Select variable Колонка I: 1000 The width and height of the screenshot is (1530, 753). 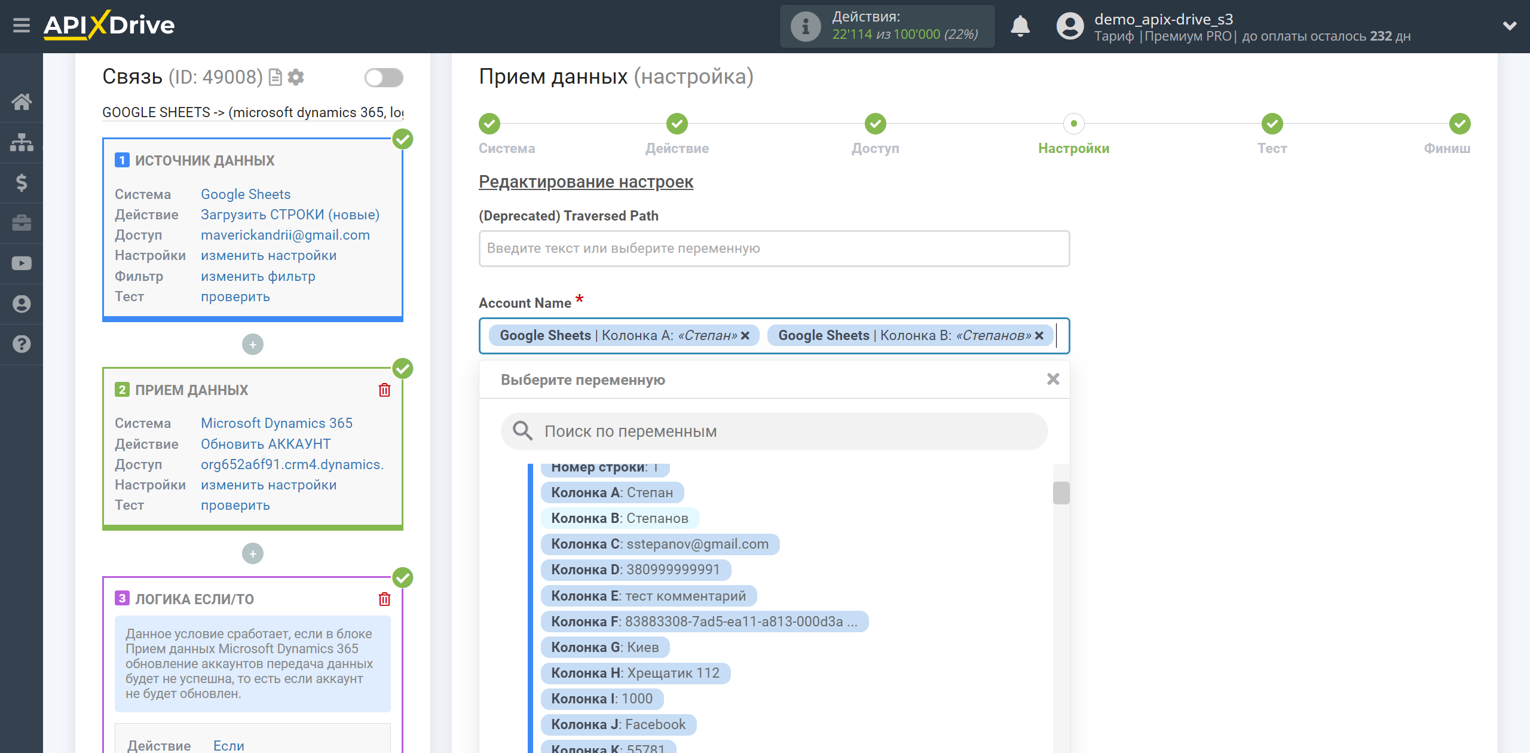point(602,699)
